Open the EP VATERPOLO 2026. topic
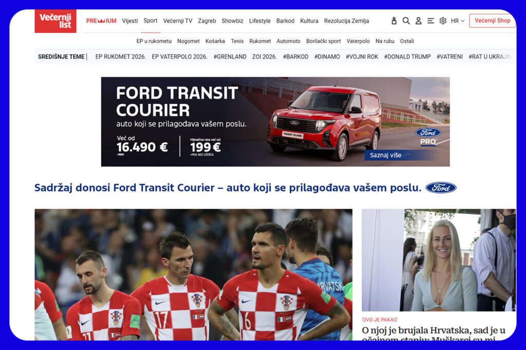 pyautogui.click(x=179, y=57)
